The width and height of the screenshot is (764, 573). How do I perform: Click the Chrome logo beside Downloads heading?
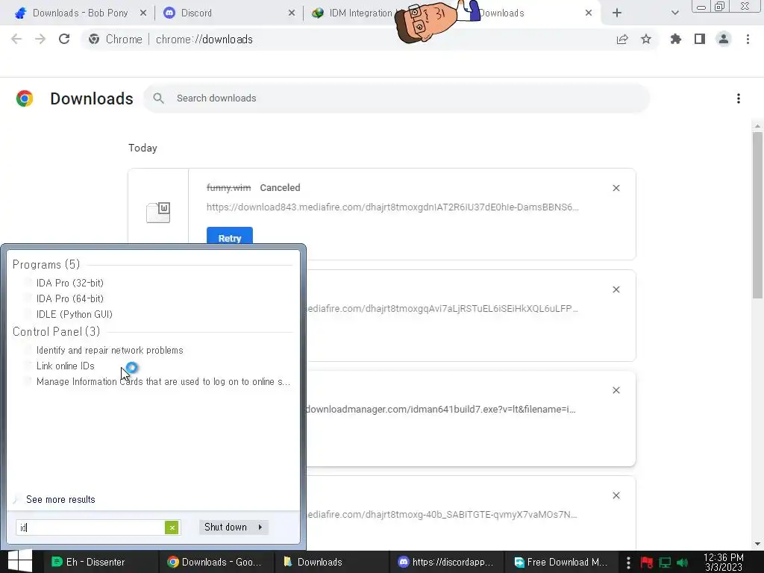pos(25,98)
